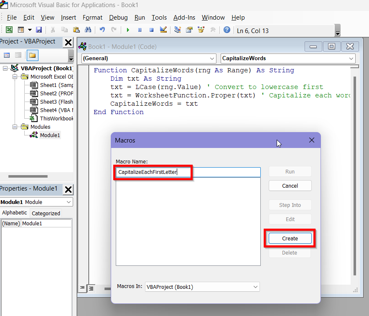The height and width of the screenshot is (316, 369).
Task: Open the Object Browser toolbar icon
Action: [201, 30]
